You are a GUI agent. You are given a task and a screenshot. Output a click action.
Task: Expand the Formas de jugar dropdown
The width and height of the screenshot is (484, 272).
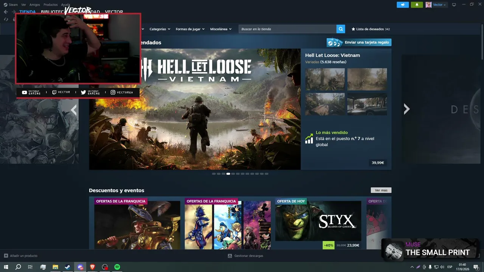(x=190, y=29)
